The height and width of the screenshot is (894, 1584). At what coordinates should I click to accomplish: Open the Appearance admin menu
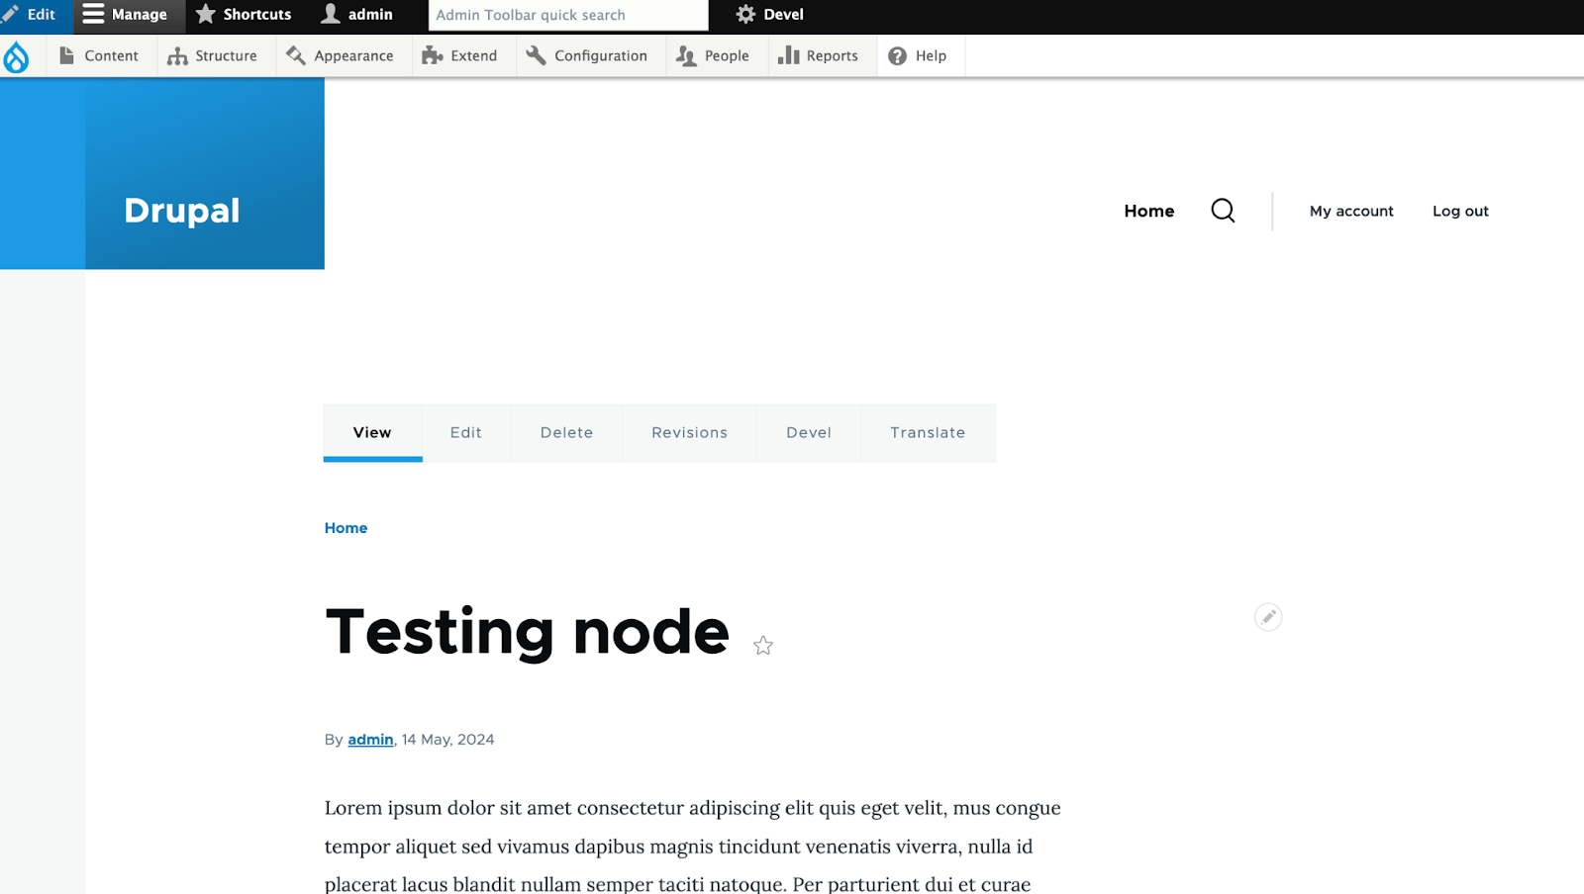341,56
